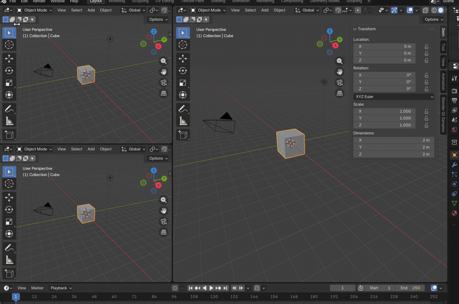This screenshot has width=459, height=304.
Task: Lock Rotation Y in Transform panel
Action: tap(427, 82)
